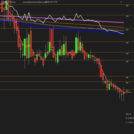The image size is (134, 134).
Task: Click the 59 price axis label
Action: pos(127,16)
